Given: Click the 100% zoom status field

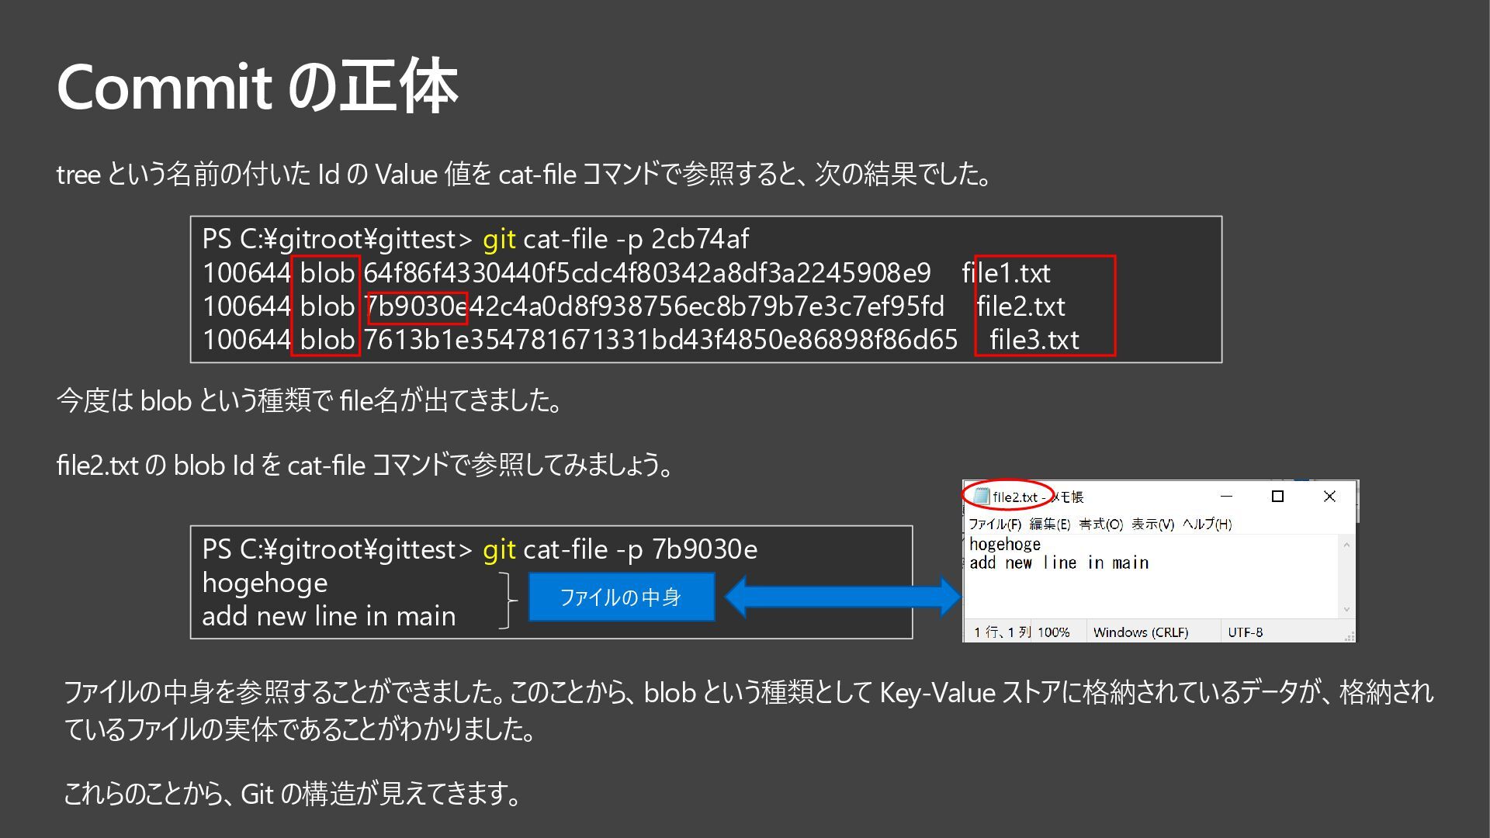Looking at the screenshot, I should 1053,632.
